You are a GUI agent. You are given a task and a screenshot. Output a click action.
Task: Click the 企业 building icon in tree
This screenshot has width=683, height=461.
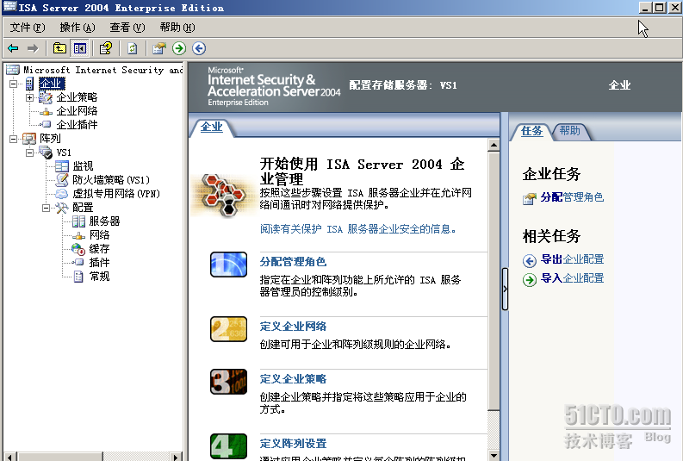tap(29, 84)
